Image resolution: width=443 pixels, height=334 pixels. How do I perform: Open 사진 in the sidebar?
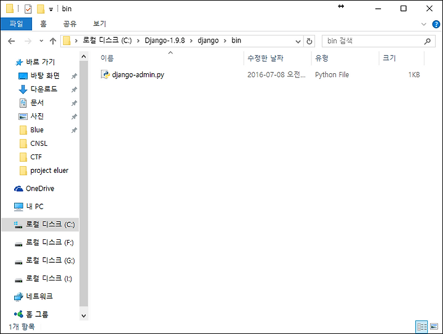click(37, 116)
